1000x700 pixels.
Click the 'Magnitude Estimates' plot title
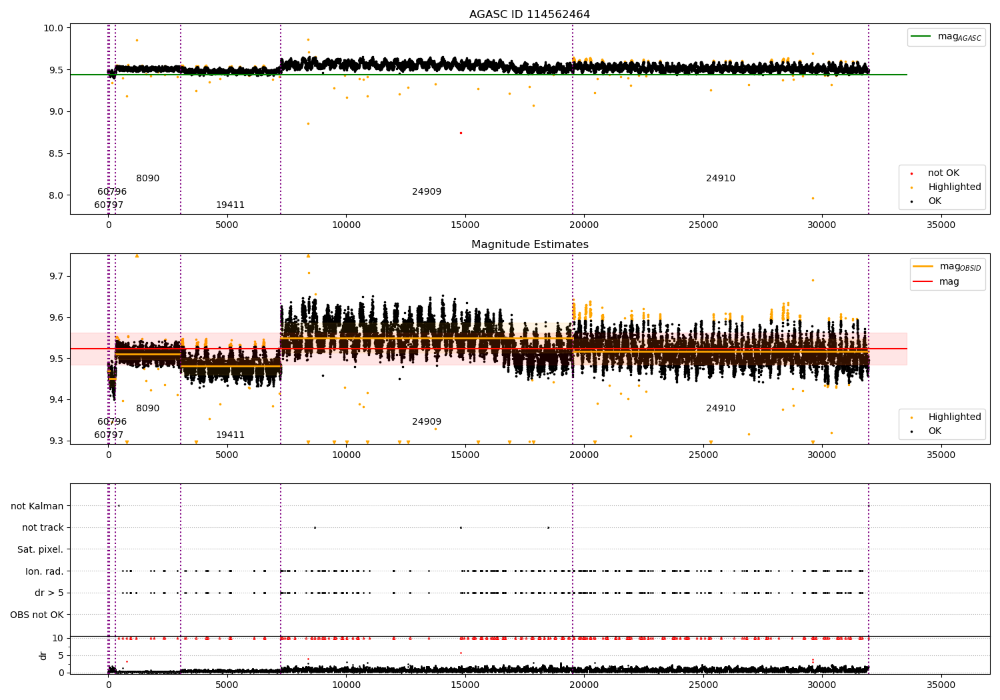tap(529, 245)
